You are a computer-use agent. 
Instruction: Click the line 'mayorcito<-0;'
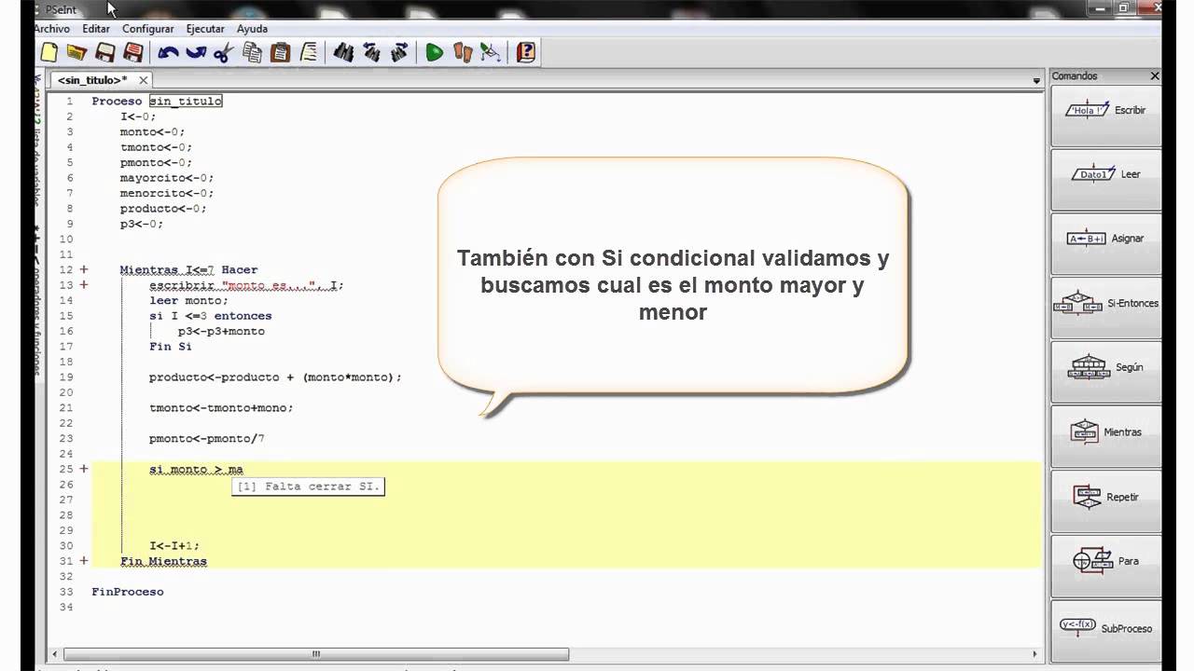click(166, 178)
